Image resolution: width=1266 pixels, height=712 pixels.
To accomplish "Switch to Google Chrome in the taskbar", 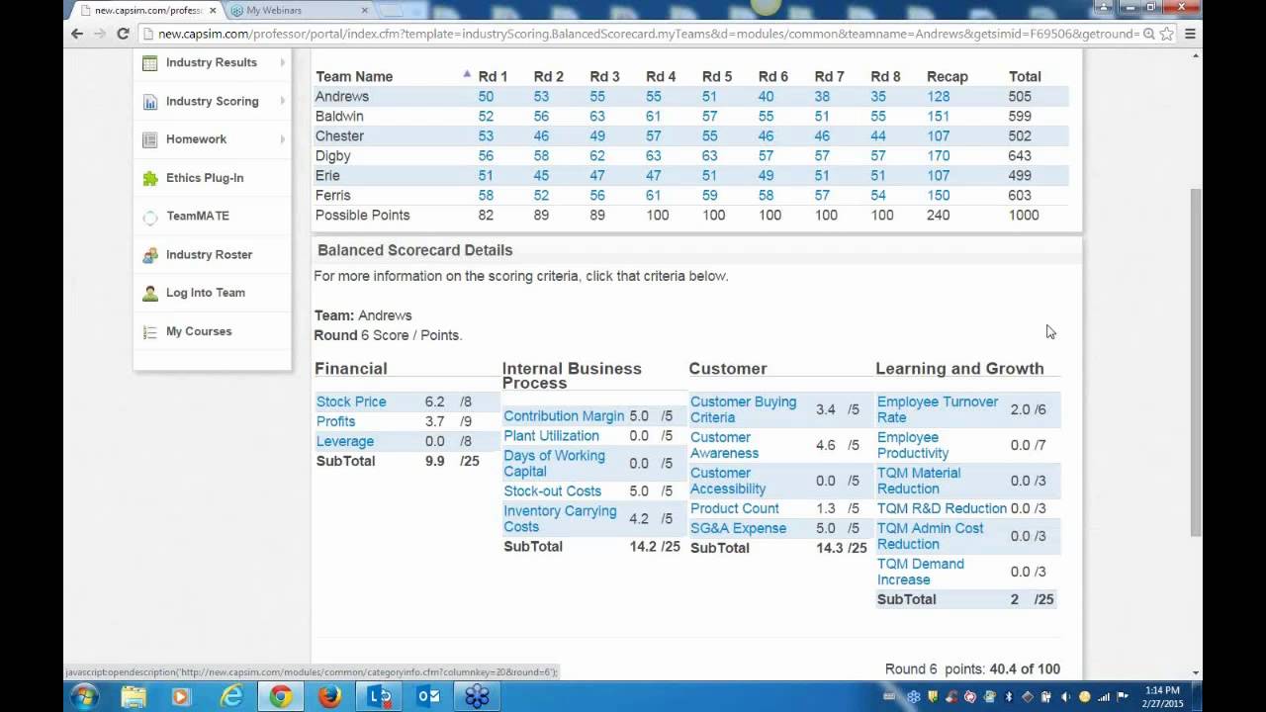I will coord(281,696).
